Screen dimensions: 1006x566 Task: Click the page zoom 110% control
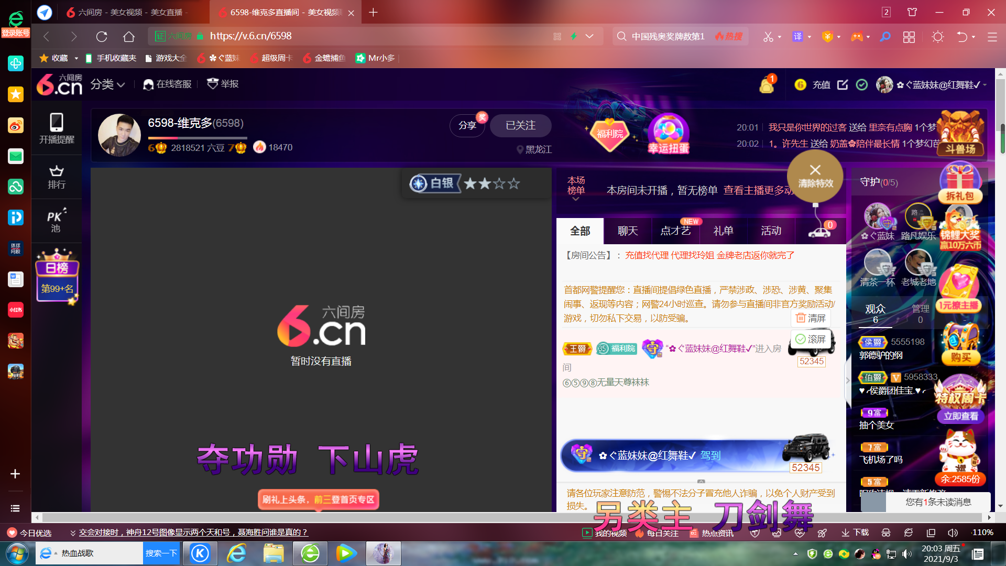982,533
